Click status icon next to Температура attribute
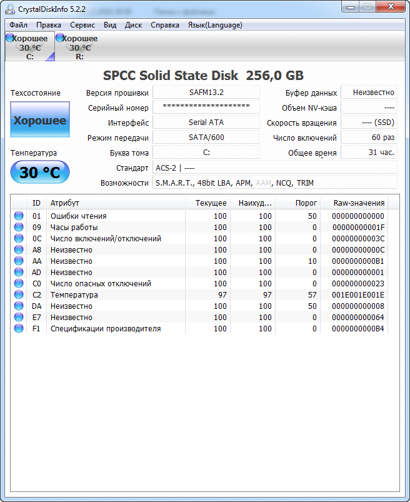This screenshot has width=410, height=502. click(x=19, y=295)
